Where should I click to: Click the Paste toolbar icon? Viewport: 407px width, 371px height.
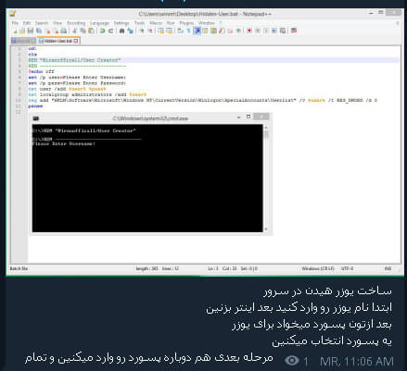point(91,31)
